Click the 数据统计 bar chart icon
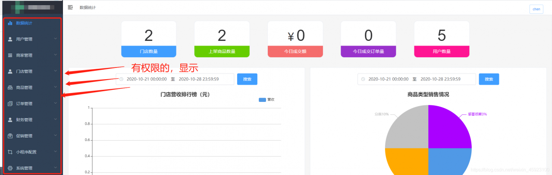 pyautogui.click(x=10, y=23)
